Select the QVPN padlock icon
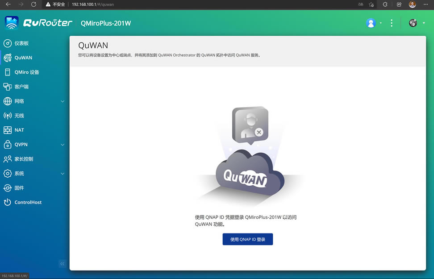This screenshot has width=434, height=279. (8, 145)
